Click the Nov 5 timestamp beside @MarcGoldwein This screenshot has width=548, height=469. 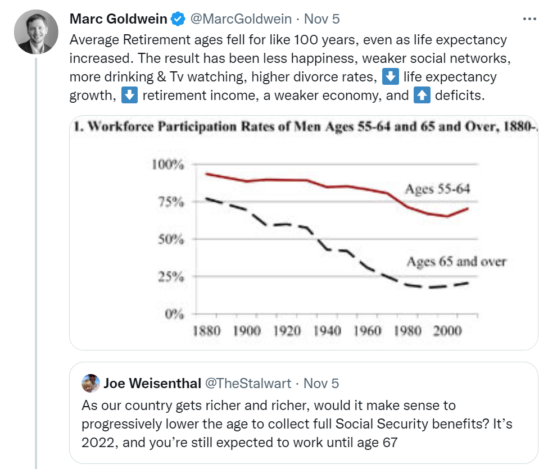[322, 19]
